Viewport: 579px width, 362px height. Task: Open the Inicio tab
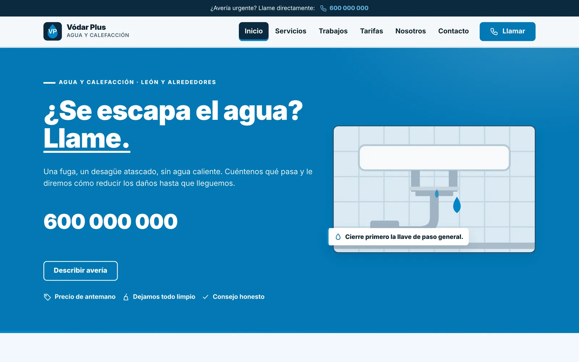click(x=254, y=31)
